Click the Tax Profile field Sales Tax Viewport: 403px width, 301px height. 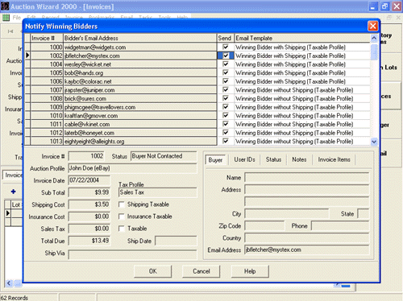point(158,192)
